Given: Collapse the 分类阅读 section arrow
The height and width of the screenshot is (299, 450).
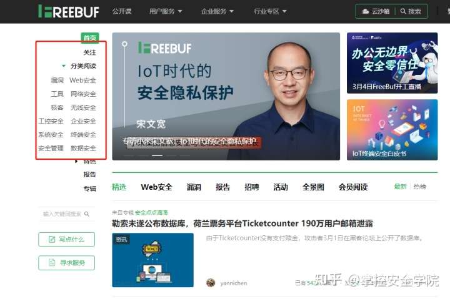Looking at the screenshot, I should click(64, 66).
